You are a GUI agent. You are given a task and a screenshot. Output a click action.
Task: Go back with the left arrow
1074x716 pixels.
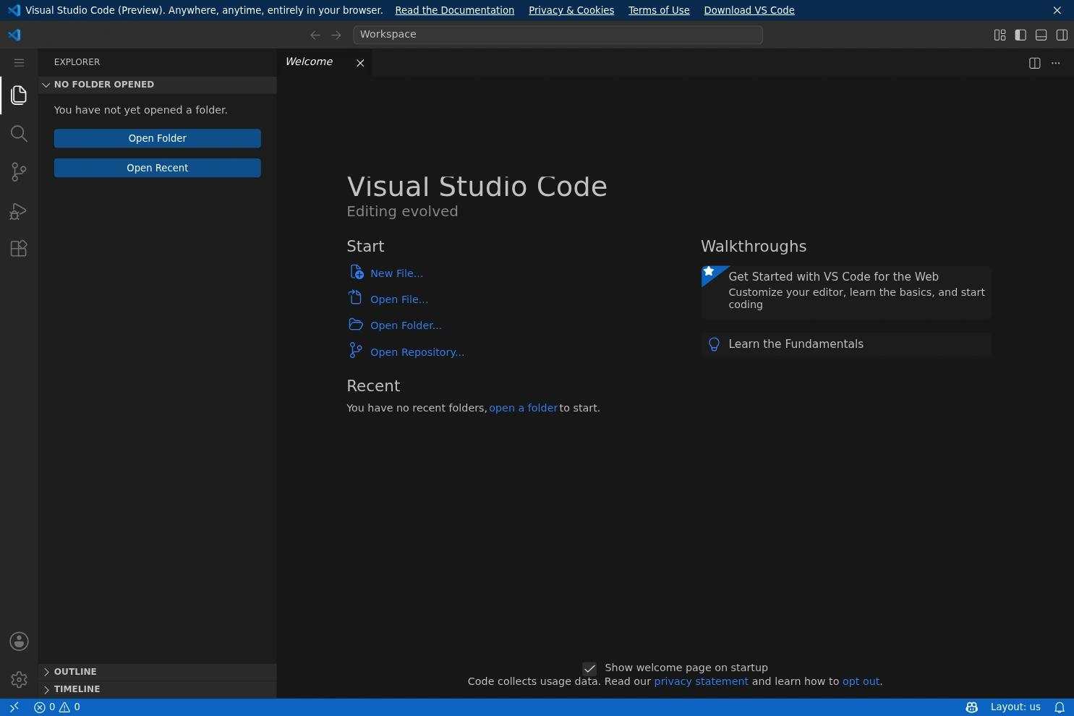click(x=315, y=35)
